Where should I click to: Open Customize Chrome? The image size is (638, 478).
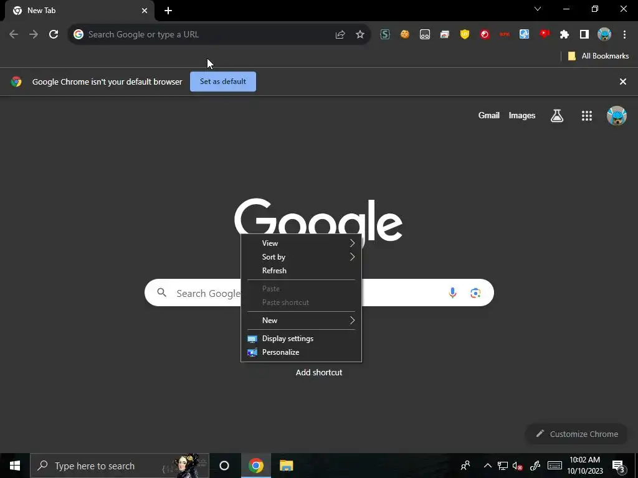pos(577,434)
